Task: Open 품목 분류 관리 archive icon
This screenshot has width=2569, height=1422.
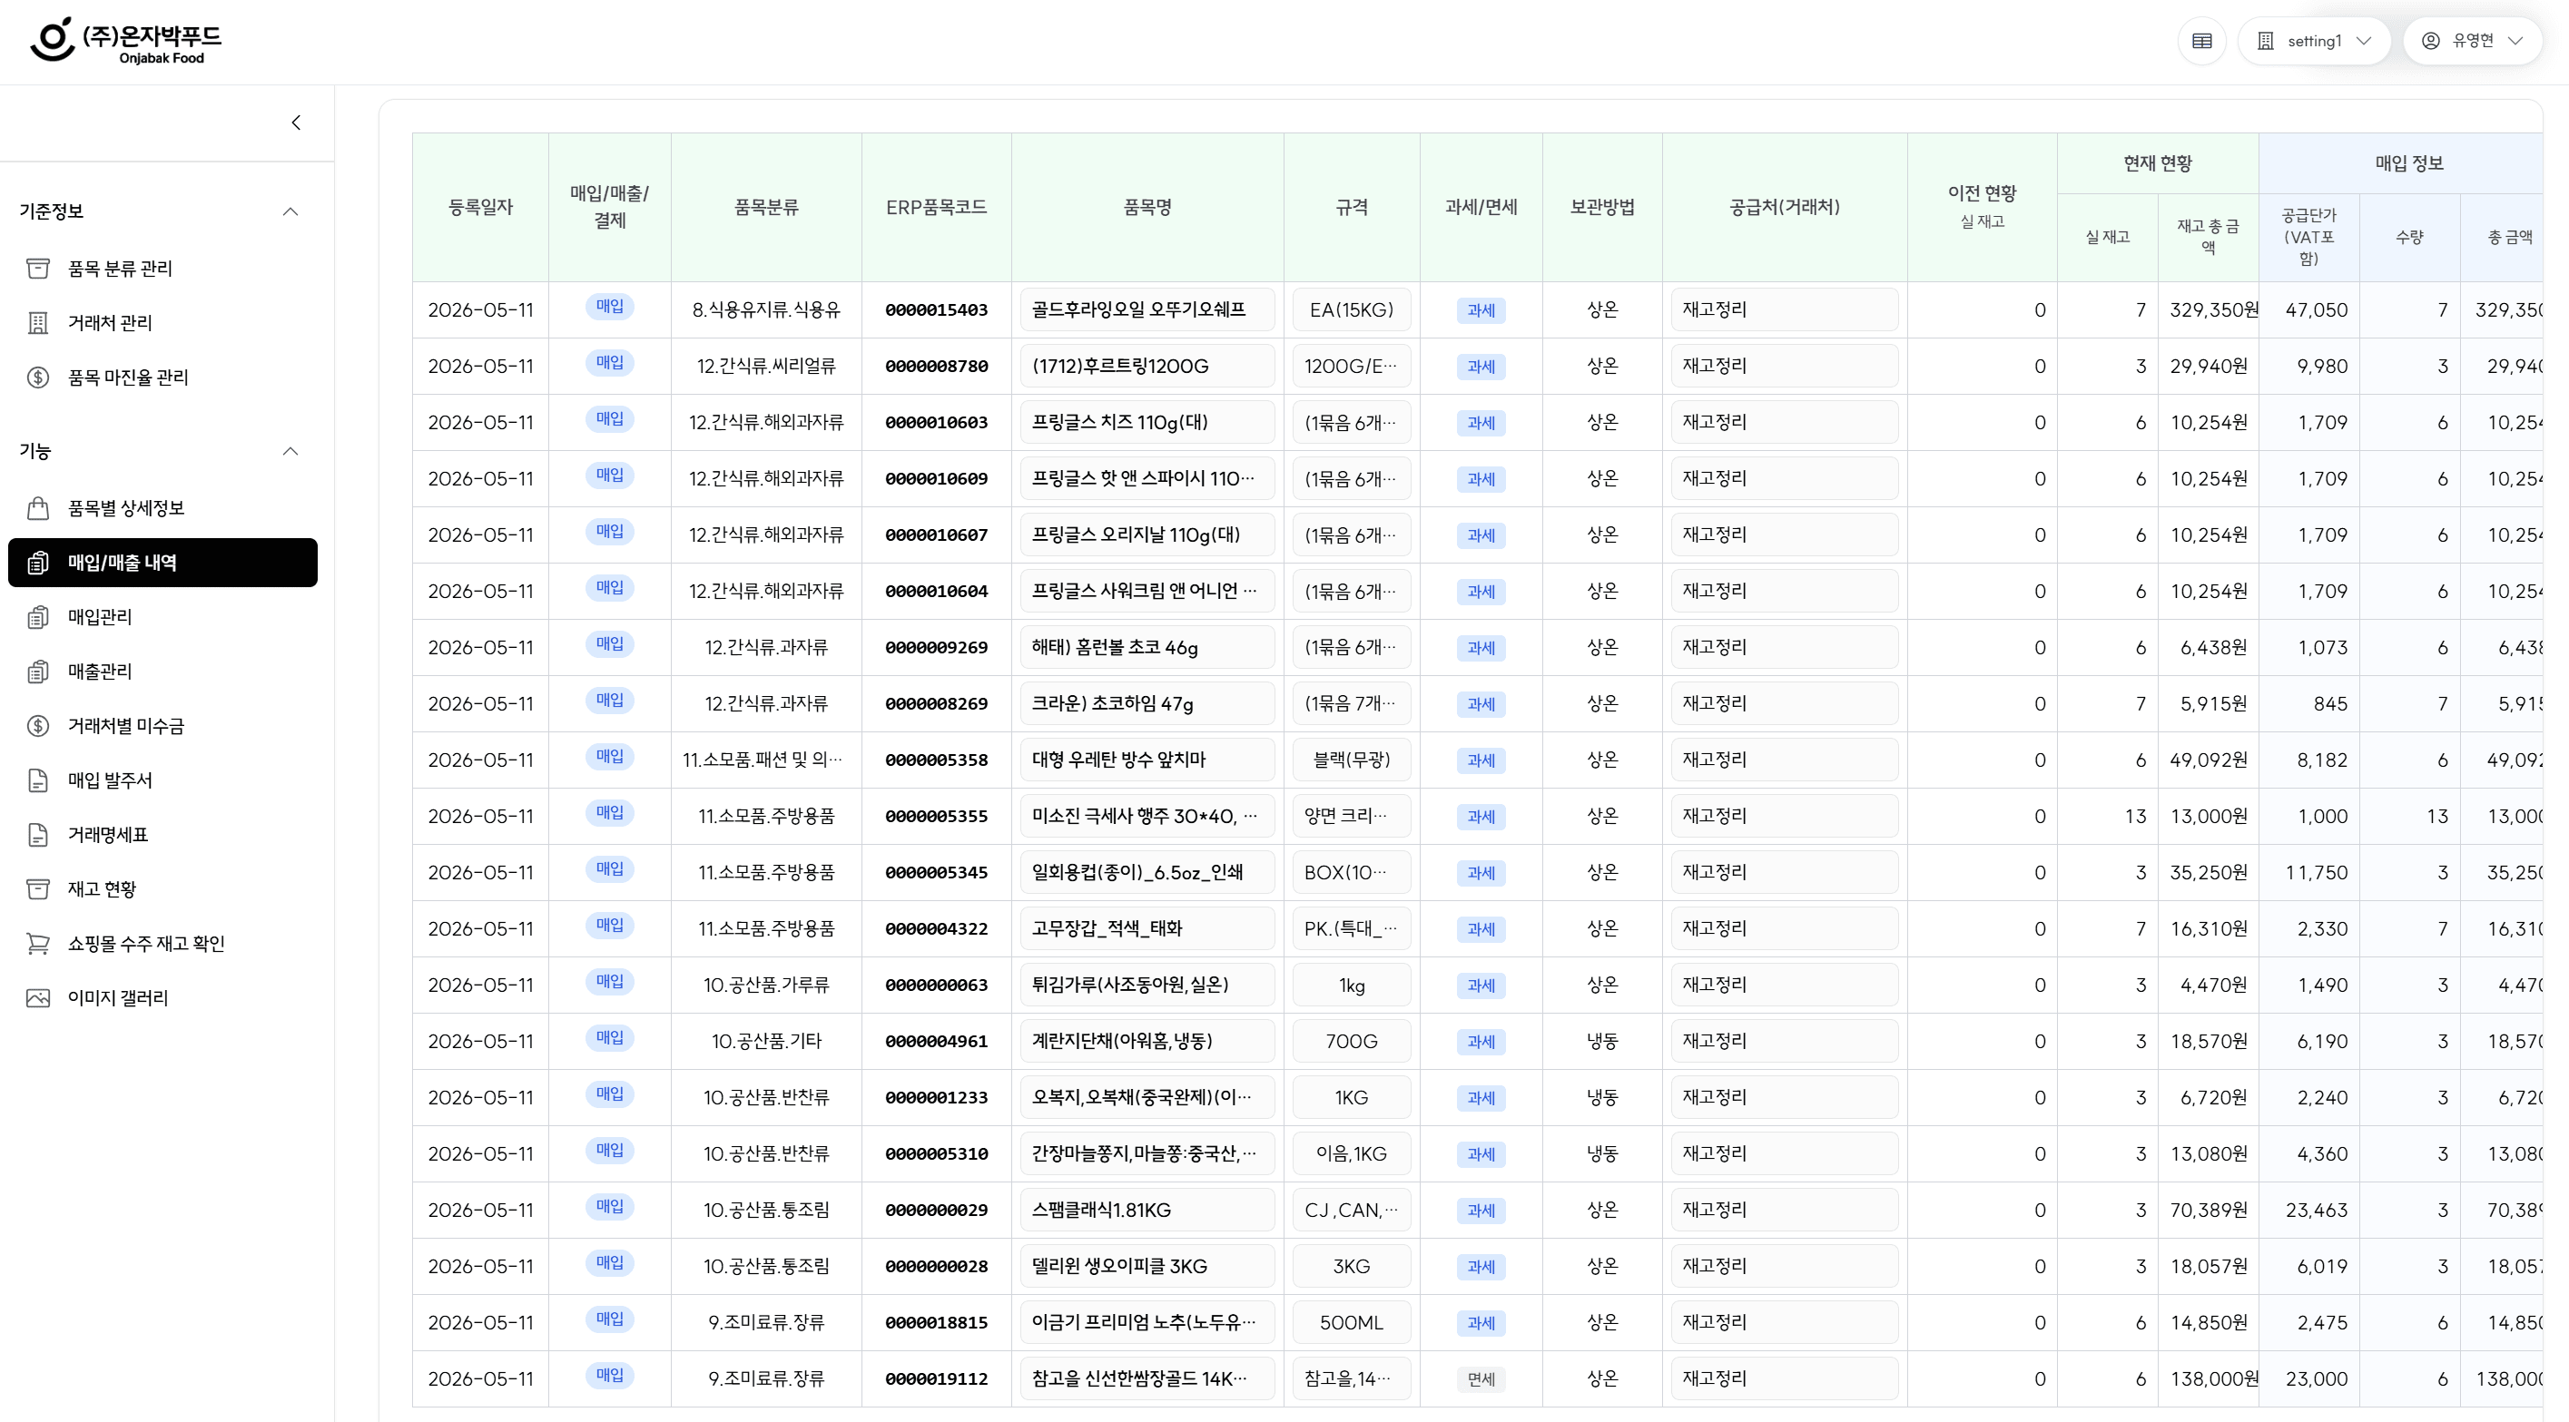Action: [38, 269]
